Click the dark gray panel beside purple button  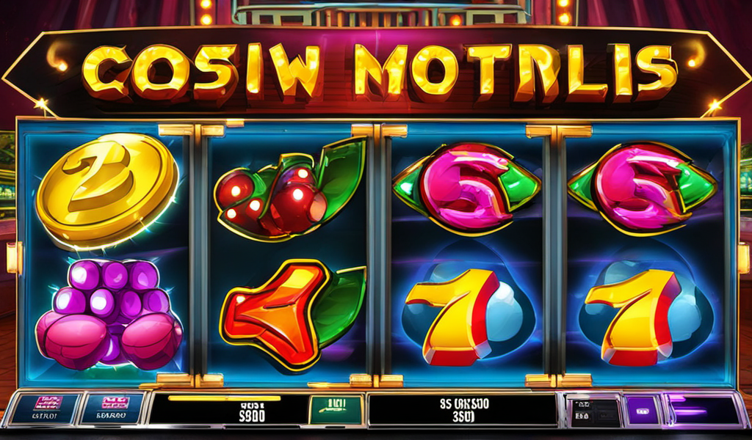coord(595,411)
